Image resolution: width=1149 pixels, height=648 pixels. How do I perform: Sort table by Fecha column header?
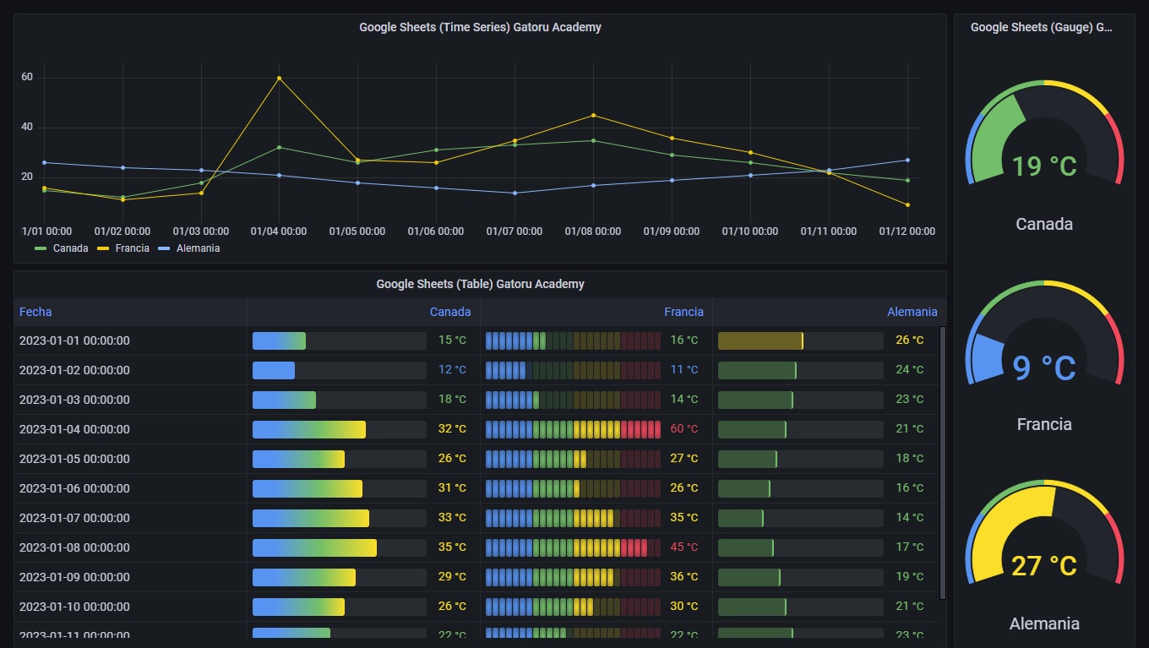click(x=35, y=312)
